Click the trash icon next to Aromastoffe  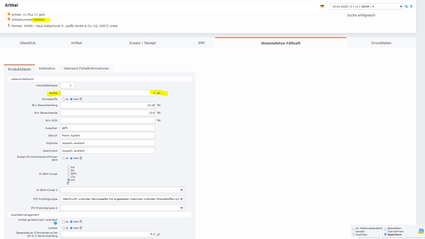81,99
